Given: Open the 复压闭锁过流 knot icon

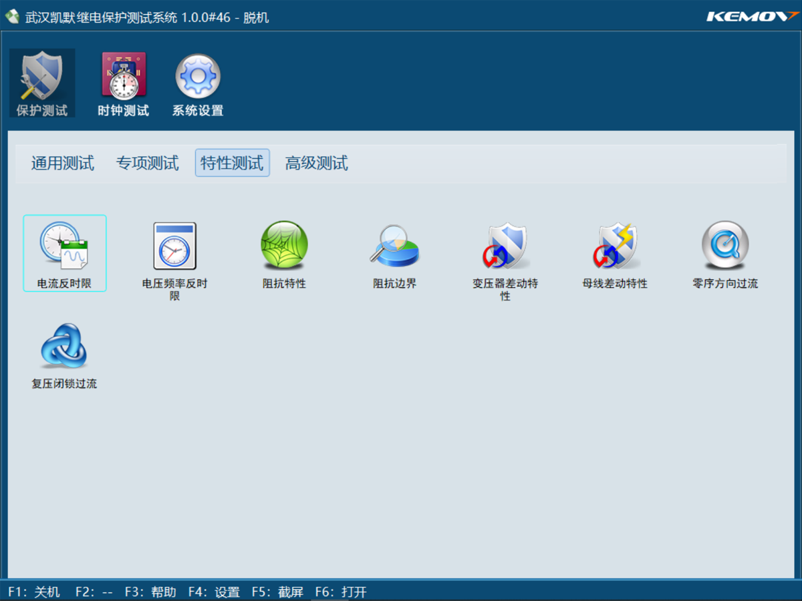Looking at the screenshot, I should pyautogui.click(x=64, y=346).
